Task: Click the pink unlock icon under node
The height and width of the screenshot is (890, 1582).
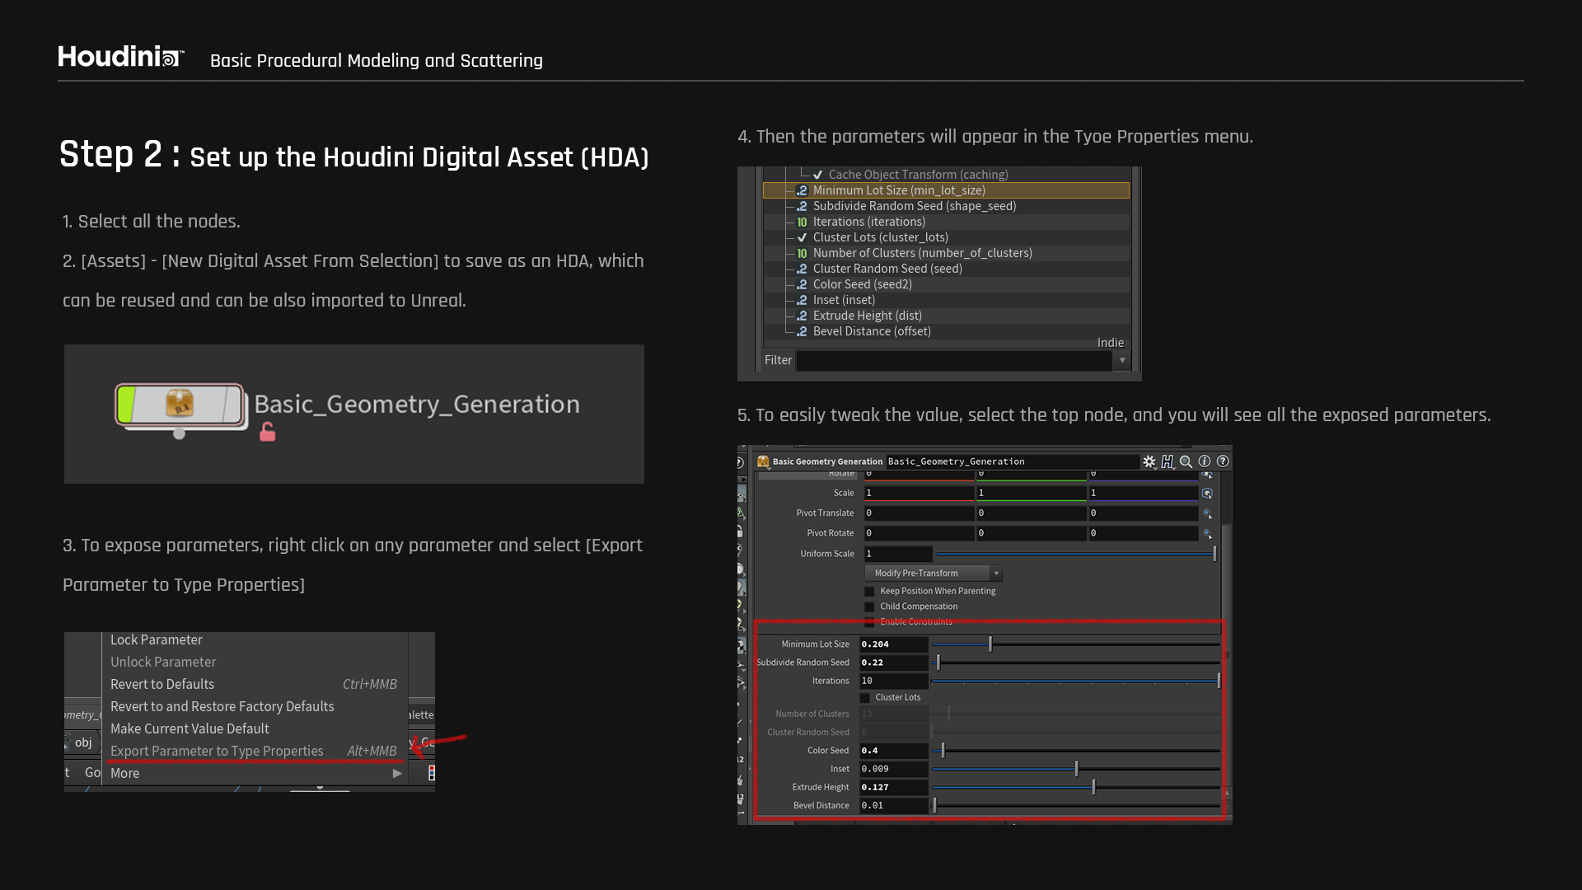Action: pyautogui.click(x=268, y=432)
